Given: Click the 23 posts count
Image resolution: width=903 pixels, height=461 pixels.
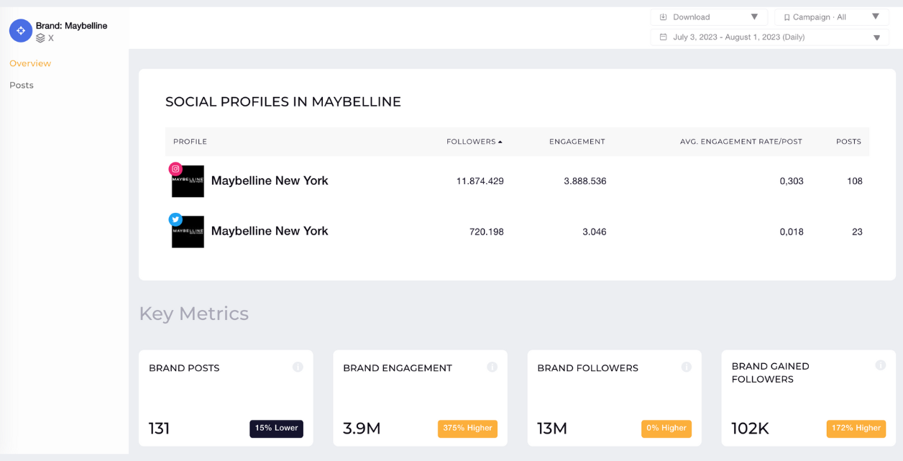Looking at the screenshot, I should [857, 232].
